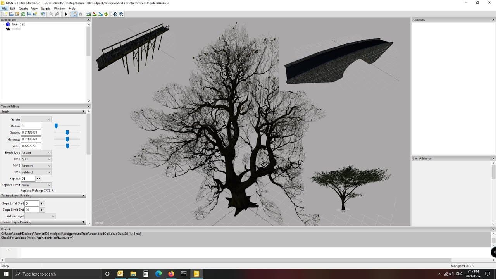Image resolution: width=496 pixels, height=279 pixels.
Task: Close the User Attributes panel
Action: point(493,158)
